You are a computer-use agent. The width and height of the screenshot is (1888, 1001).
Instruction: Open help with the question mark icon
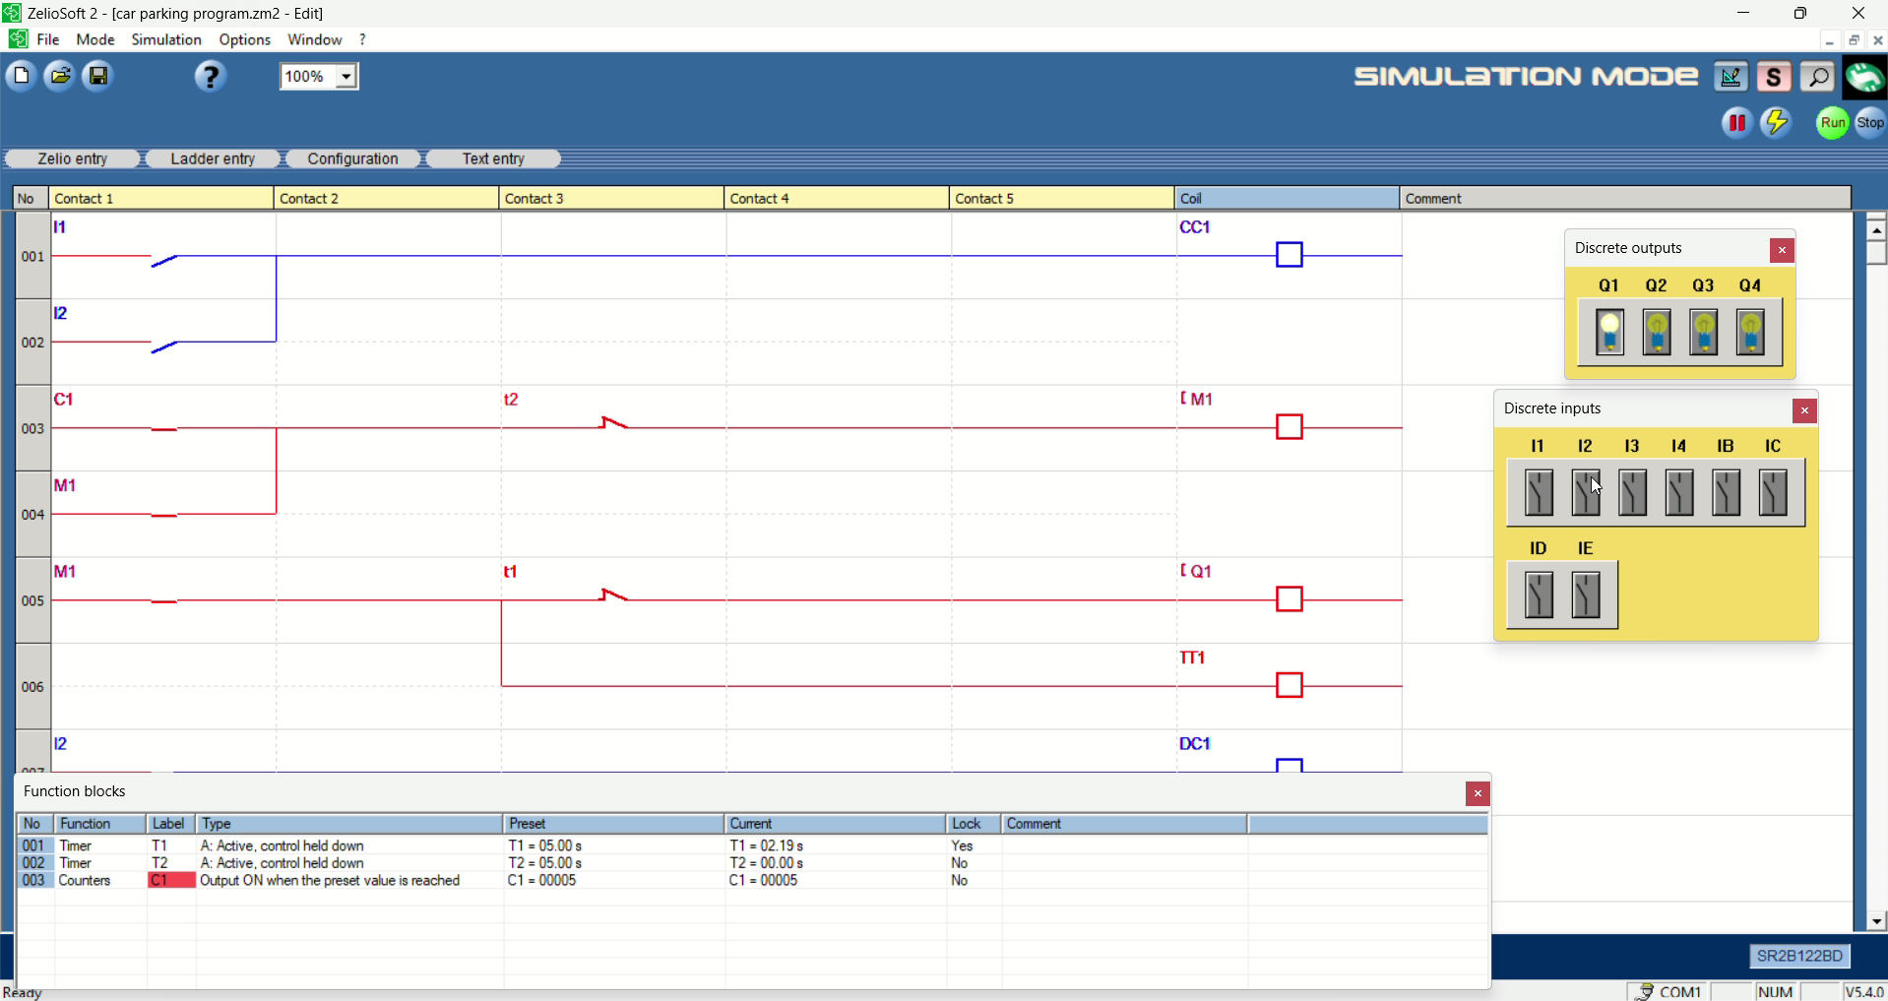point(210,77)
